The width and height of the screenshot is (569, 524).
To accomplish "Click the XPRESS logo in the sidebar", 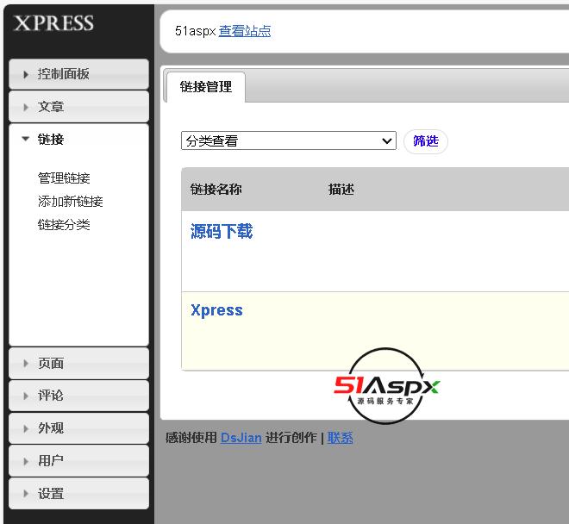I will point(53,23).
